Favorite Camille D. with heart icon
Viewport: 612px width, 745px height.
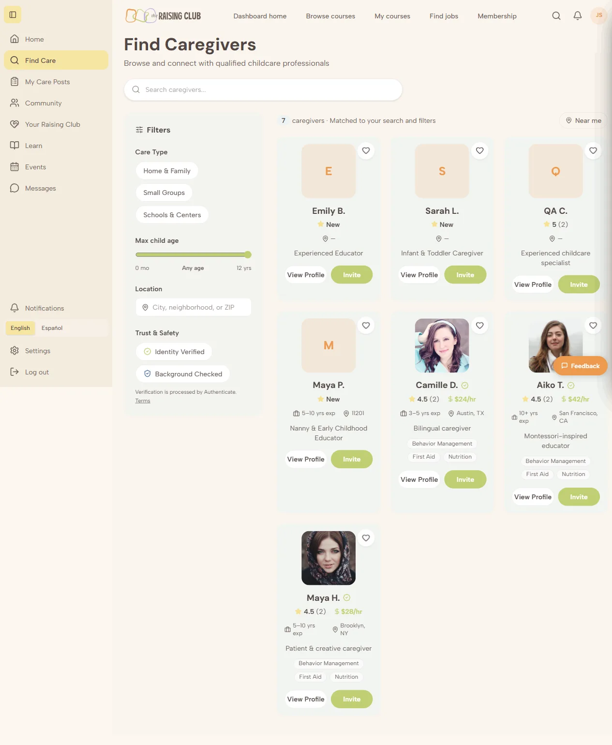point(479,326)
